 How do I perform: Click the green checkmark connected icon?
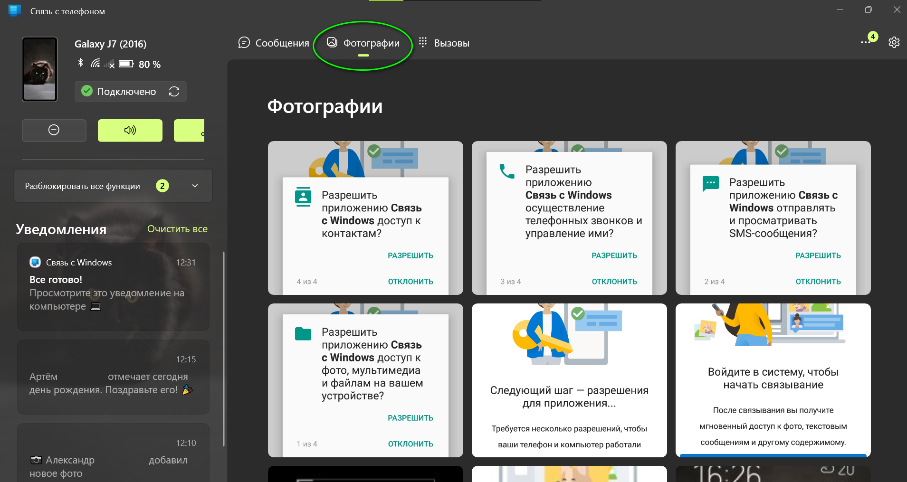(x=86, y=91)
